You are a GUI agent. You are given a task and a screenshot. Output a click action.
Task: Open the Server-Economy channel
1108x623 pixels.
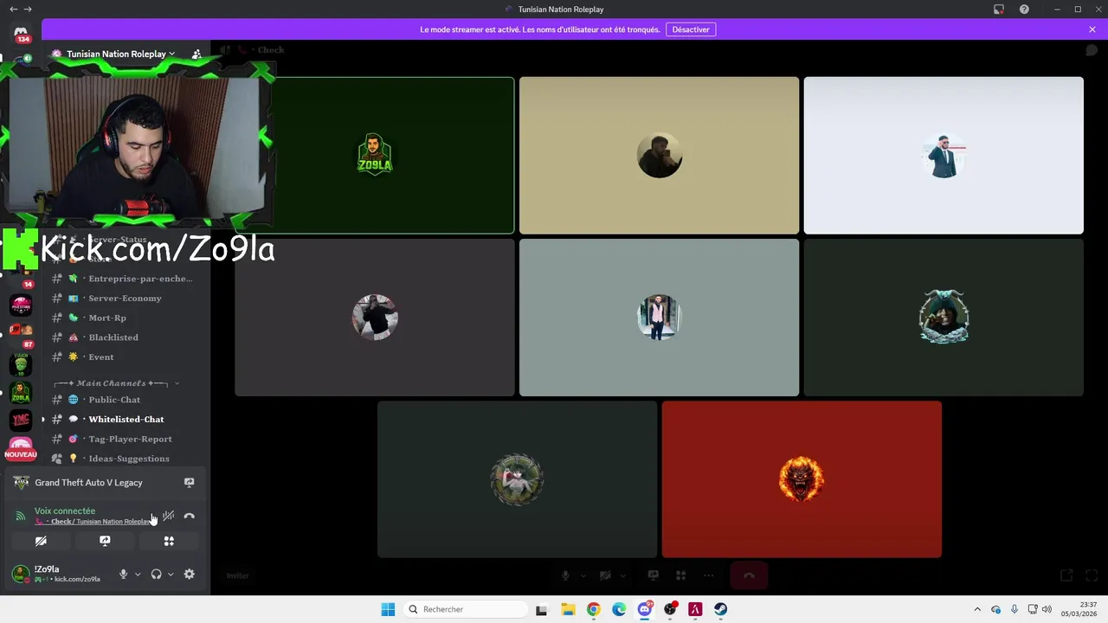point(125,299)
